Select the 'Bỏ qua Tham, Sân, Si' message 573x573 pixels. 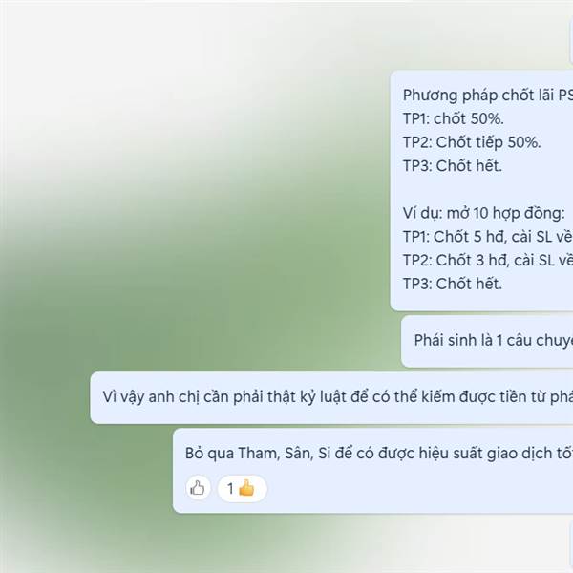(372, 471)
